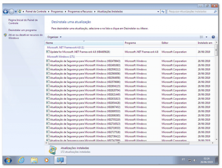This screenshot has height=168, width=222.
Task: Click the horizontal scrollbar right arrow
Action: (x=213, y=143)
